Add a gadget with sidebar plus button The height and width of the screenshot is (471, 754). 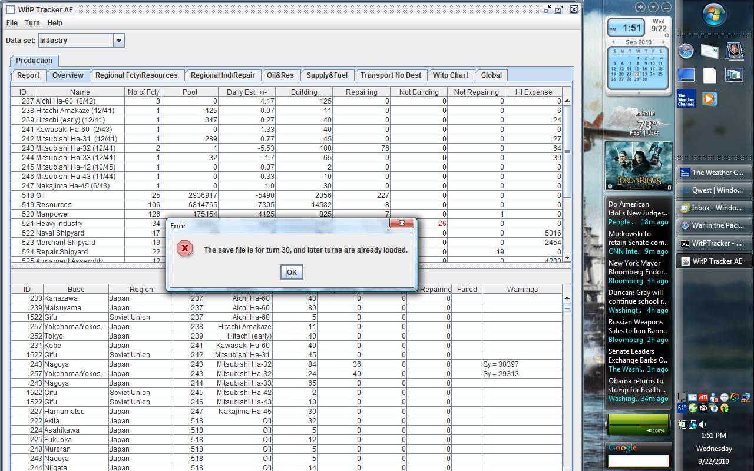coord(640,7)
